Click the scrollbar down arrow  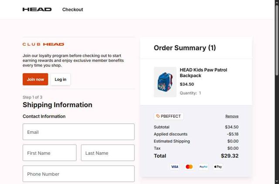coord(276,181)
